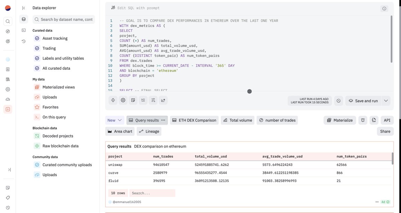
Task: Click the expand/collapse editor icon
Action: 113,100
